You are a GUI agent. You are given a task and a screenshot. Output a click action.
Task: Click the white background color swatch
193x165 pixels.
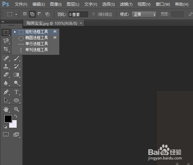pos(14,125)
